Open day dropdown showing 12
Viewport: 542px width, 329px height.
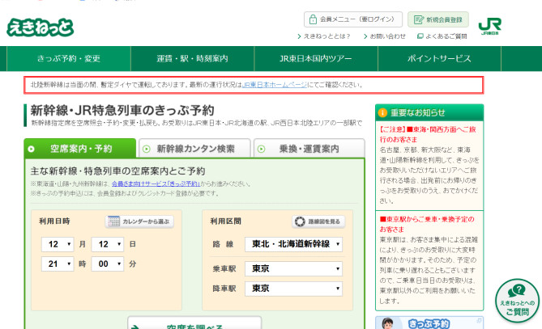[x=108, y=244]
